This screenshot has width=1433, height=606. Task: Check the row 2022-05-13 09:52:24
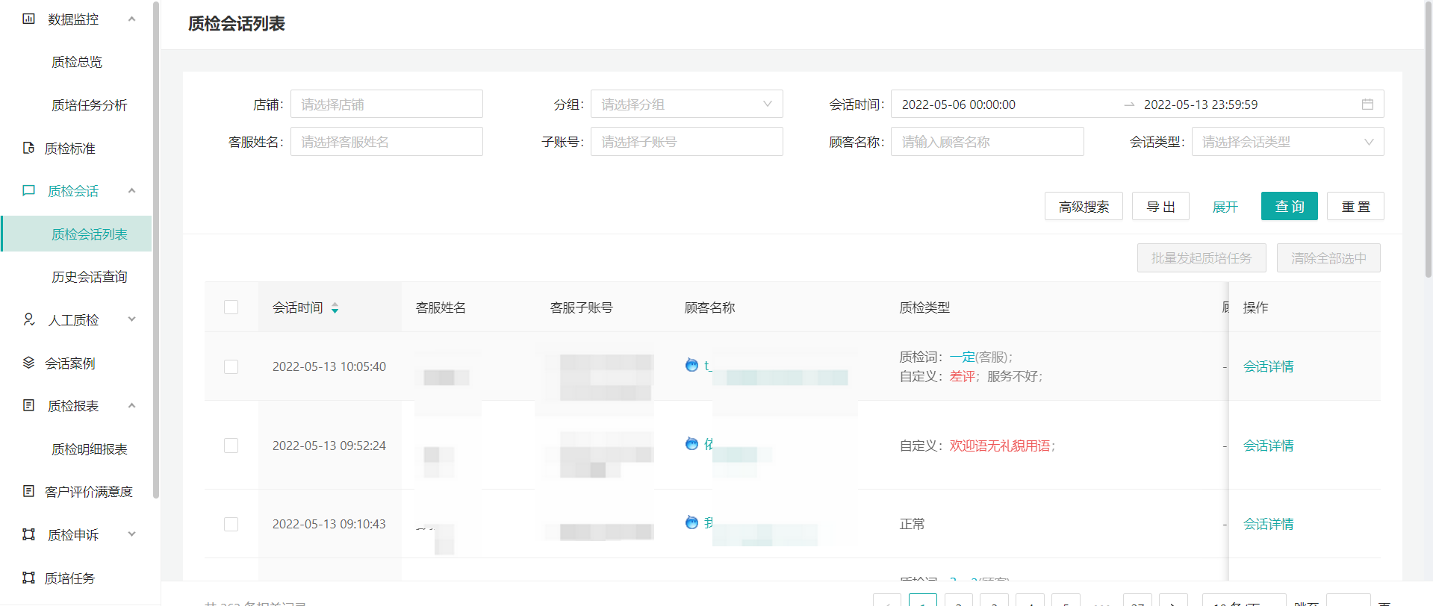231,446
